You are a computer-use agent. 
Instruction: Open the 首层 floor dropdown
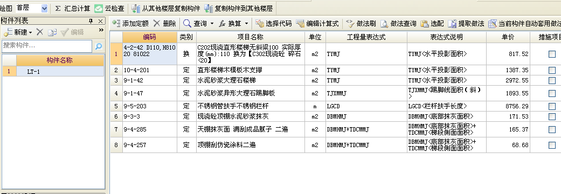tap(44, 8)
